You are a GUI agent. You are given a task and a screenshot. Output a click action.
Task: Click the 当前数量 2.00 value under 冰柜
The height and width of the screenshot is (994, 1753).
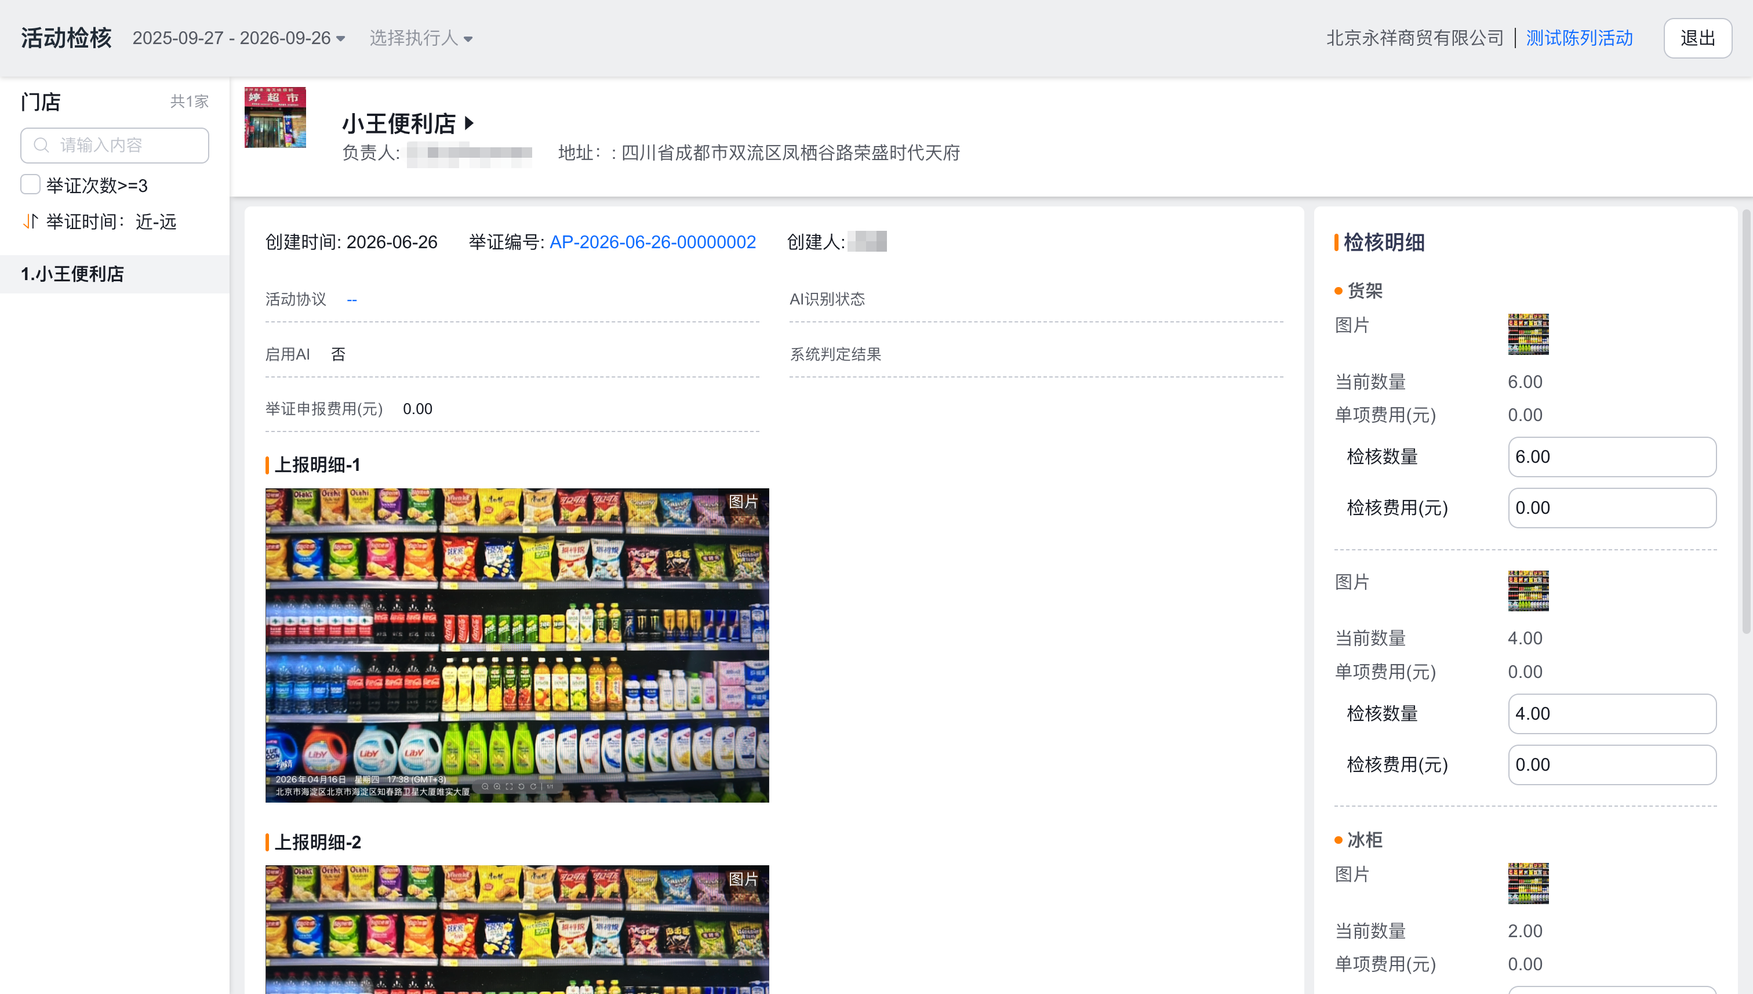click(x=1525, y=931)
